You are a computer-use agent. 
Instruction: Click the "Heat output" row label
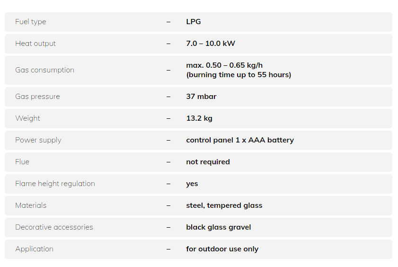pos(35,44)
